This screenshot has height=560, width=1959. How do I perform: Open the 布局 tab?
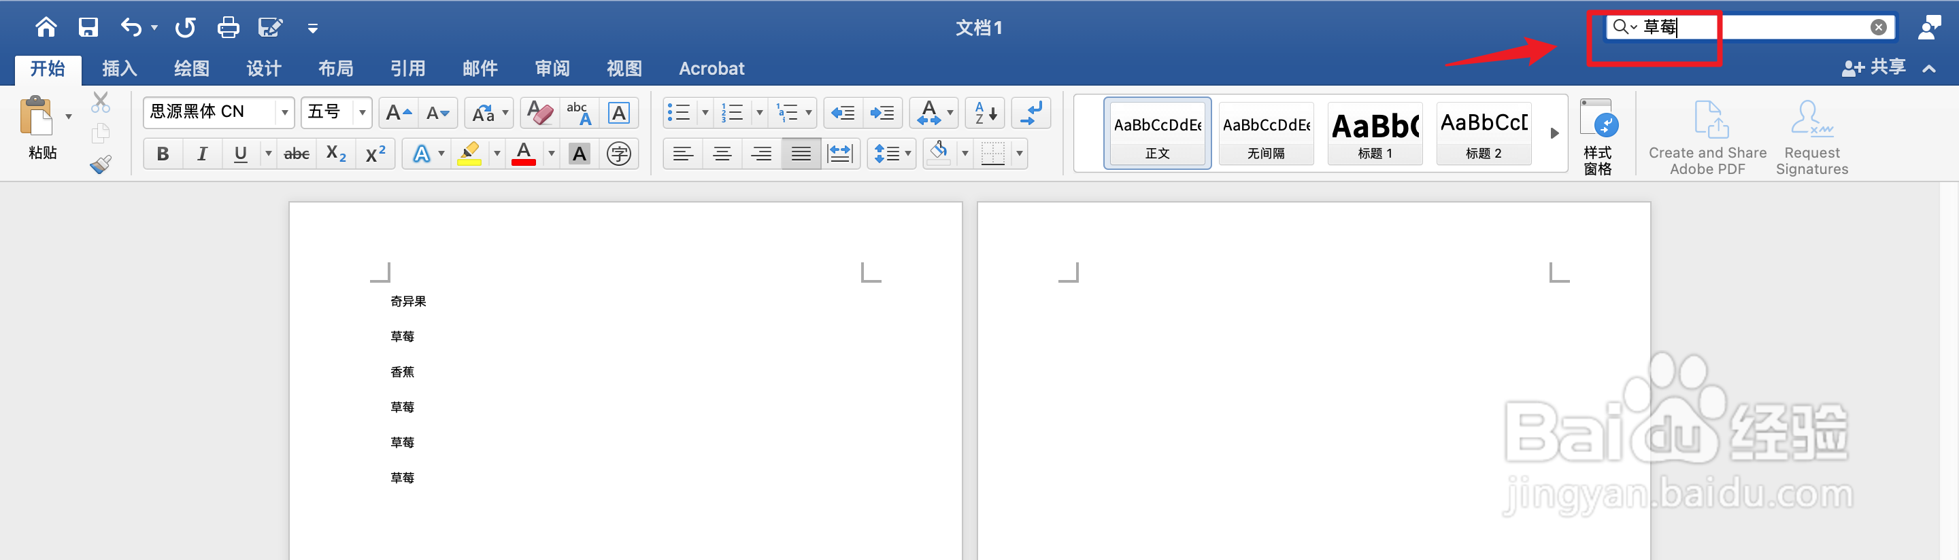pos(335,69)
